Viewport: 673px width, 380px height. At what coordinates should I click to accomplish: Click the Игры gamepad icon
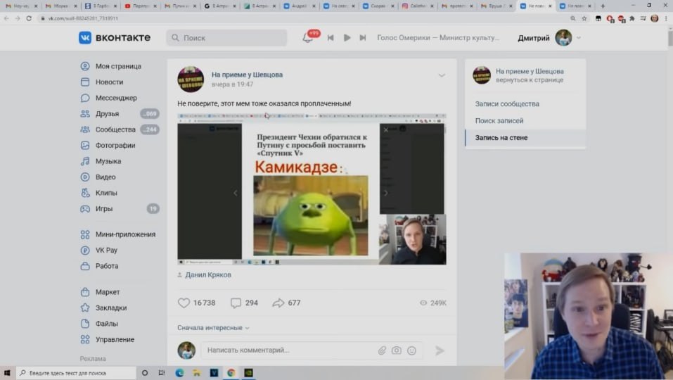click(x=85, y=209)
